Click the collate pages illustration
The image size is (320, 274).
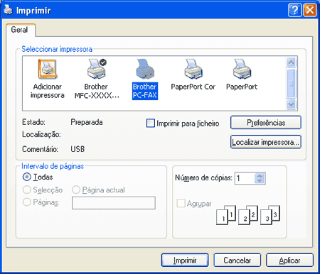[x=248, y=215]
